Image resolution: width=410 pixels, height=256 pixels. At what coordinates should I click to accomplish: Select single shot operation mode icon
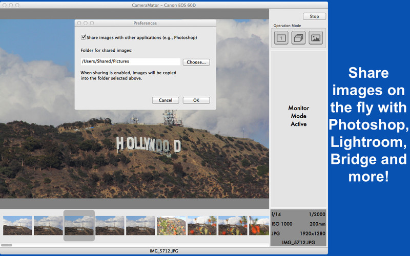coord(281,38)
